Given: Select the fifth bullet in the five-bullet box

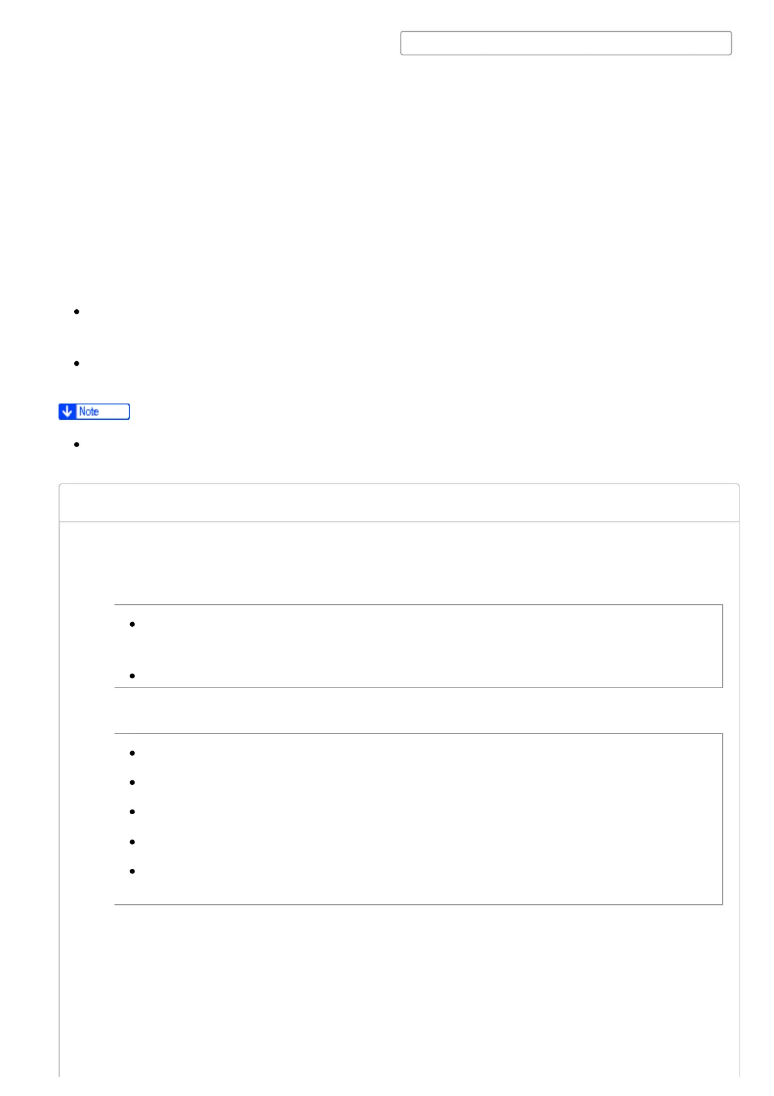Looking at the screenshot, I should click(x=132, y=871).
